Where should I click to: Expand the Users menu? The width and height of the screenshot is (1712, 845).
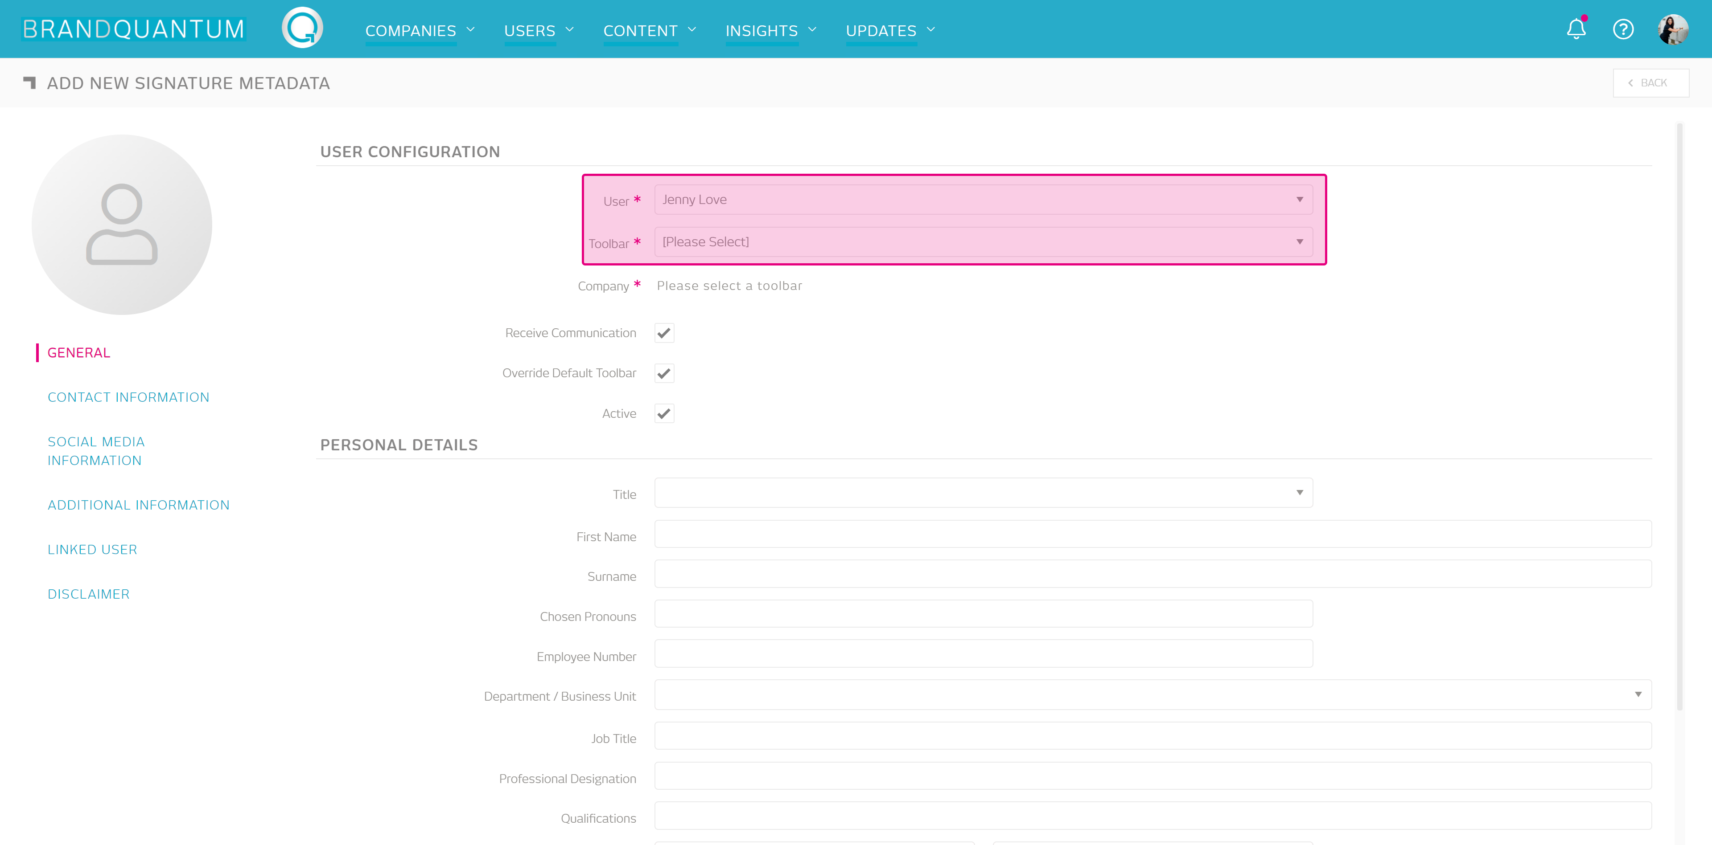coord(538,31)
